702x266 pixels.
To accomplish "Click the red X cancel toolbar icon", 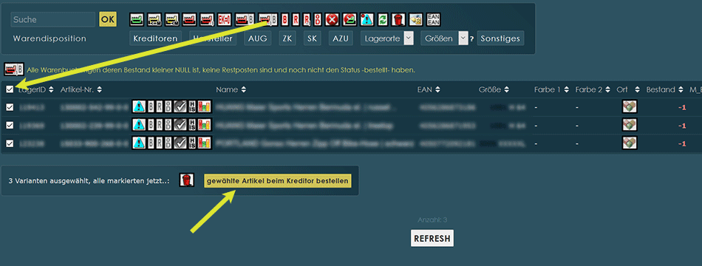I will click(332, 19).
